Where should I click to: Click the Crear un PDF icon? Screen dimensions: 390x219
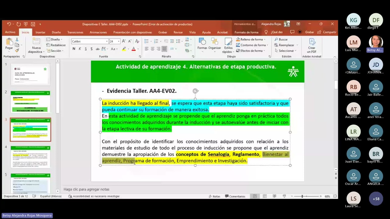point(312,42)
